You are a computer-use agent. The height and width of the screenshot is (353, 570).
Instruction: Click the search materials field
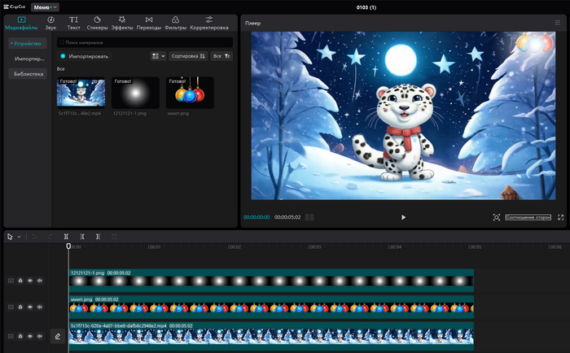tap(145, 42)
